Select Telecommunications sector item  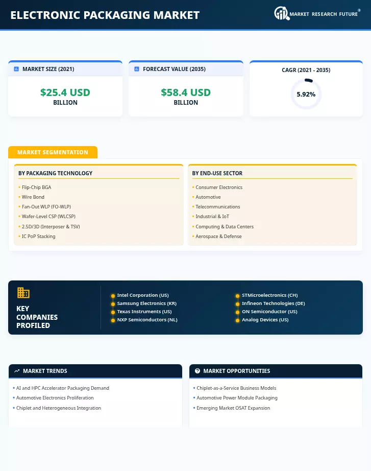pos(217,207)
